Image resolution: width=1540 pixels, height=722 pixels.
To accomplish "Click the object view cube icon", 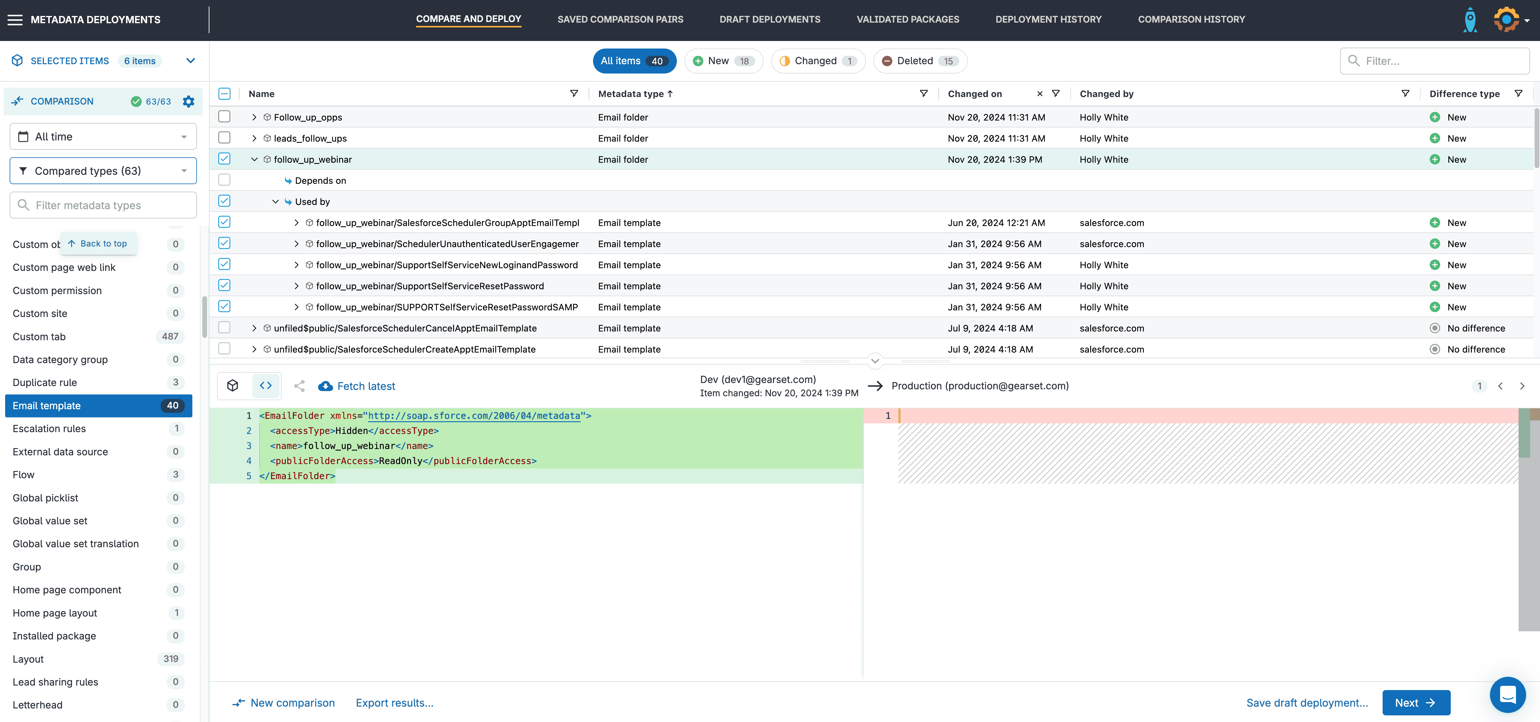I will pos(233,386).
